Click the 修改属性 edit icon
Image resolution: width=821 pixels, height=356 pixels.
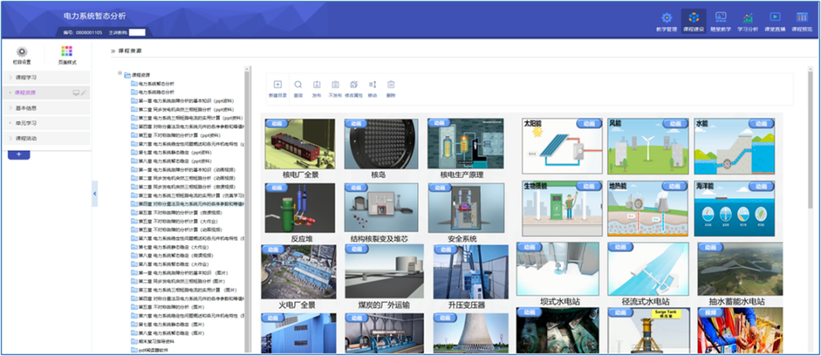pyautogui.click(x=353, y=85)
